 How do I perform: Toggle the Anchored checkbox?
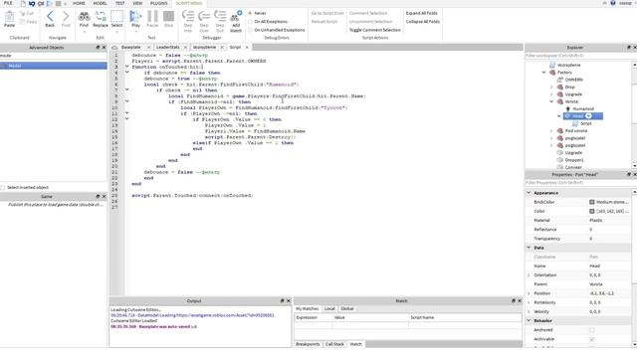591,329
